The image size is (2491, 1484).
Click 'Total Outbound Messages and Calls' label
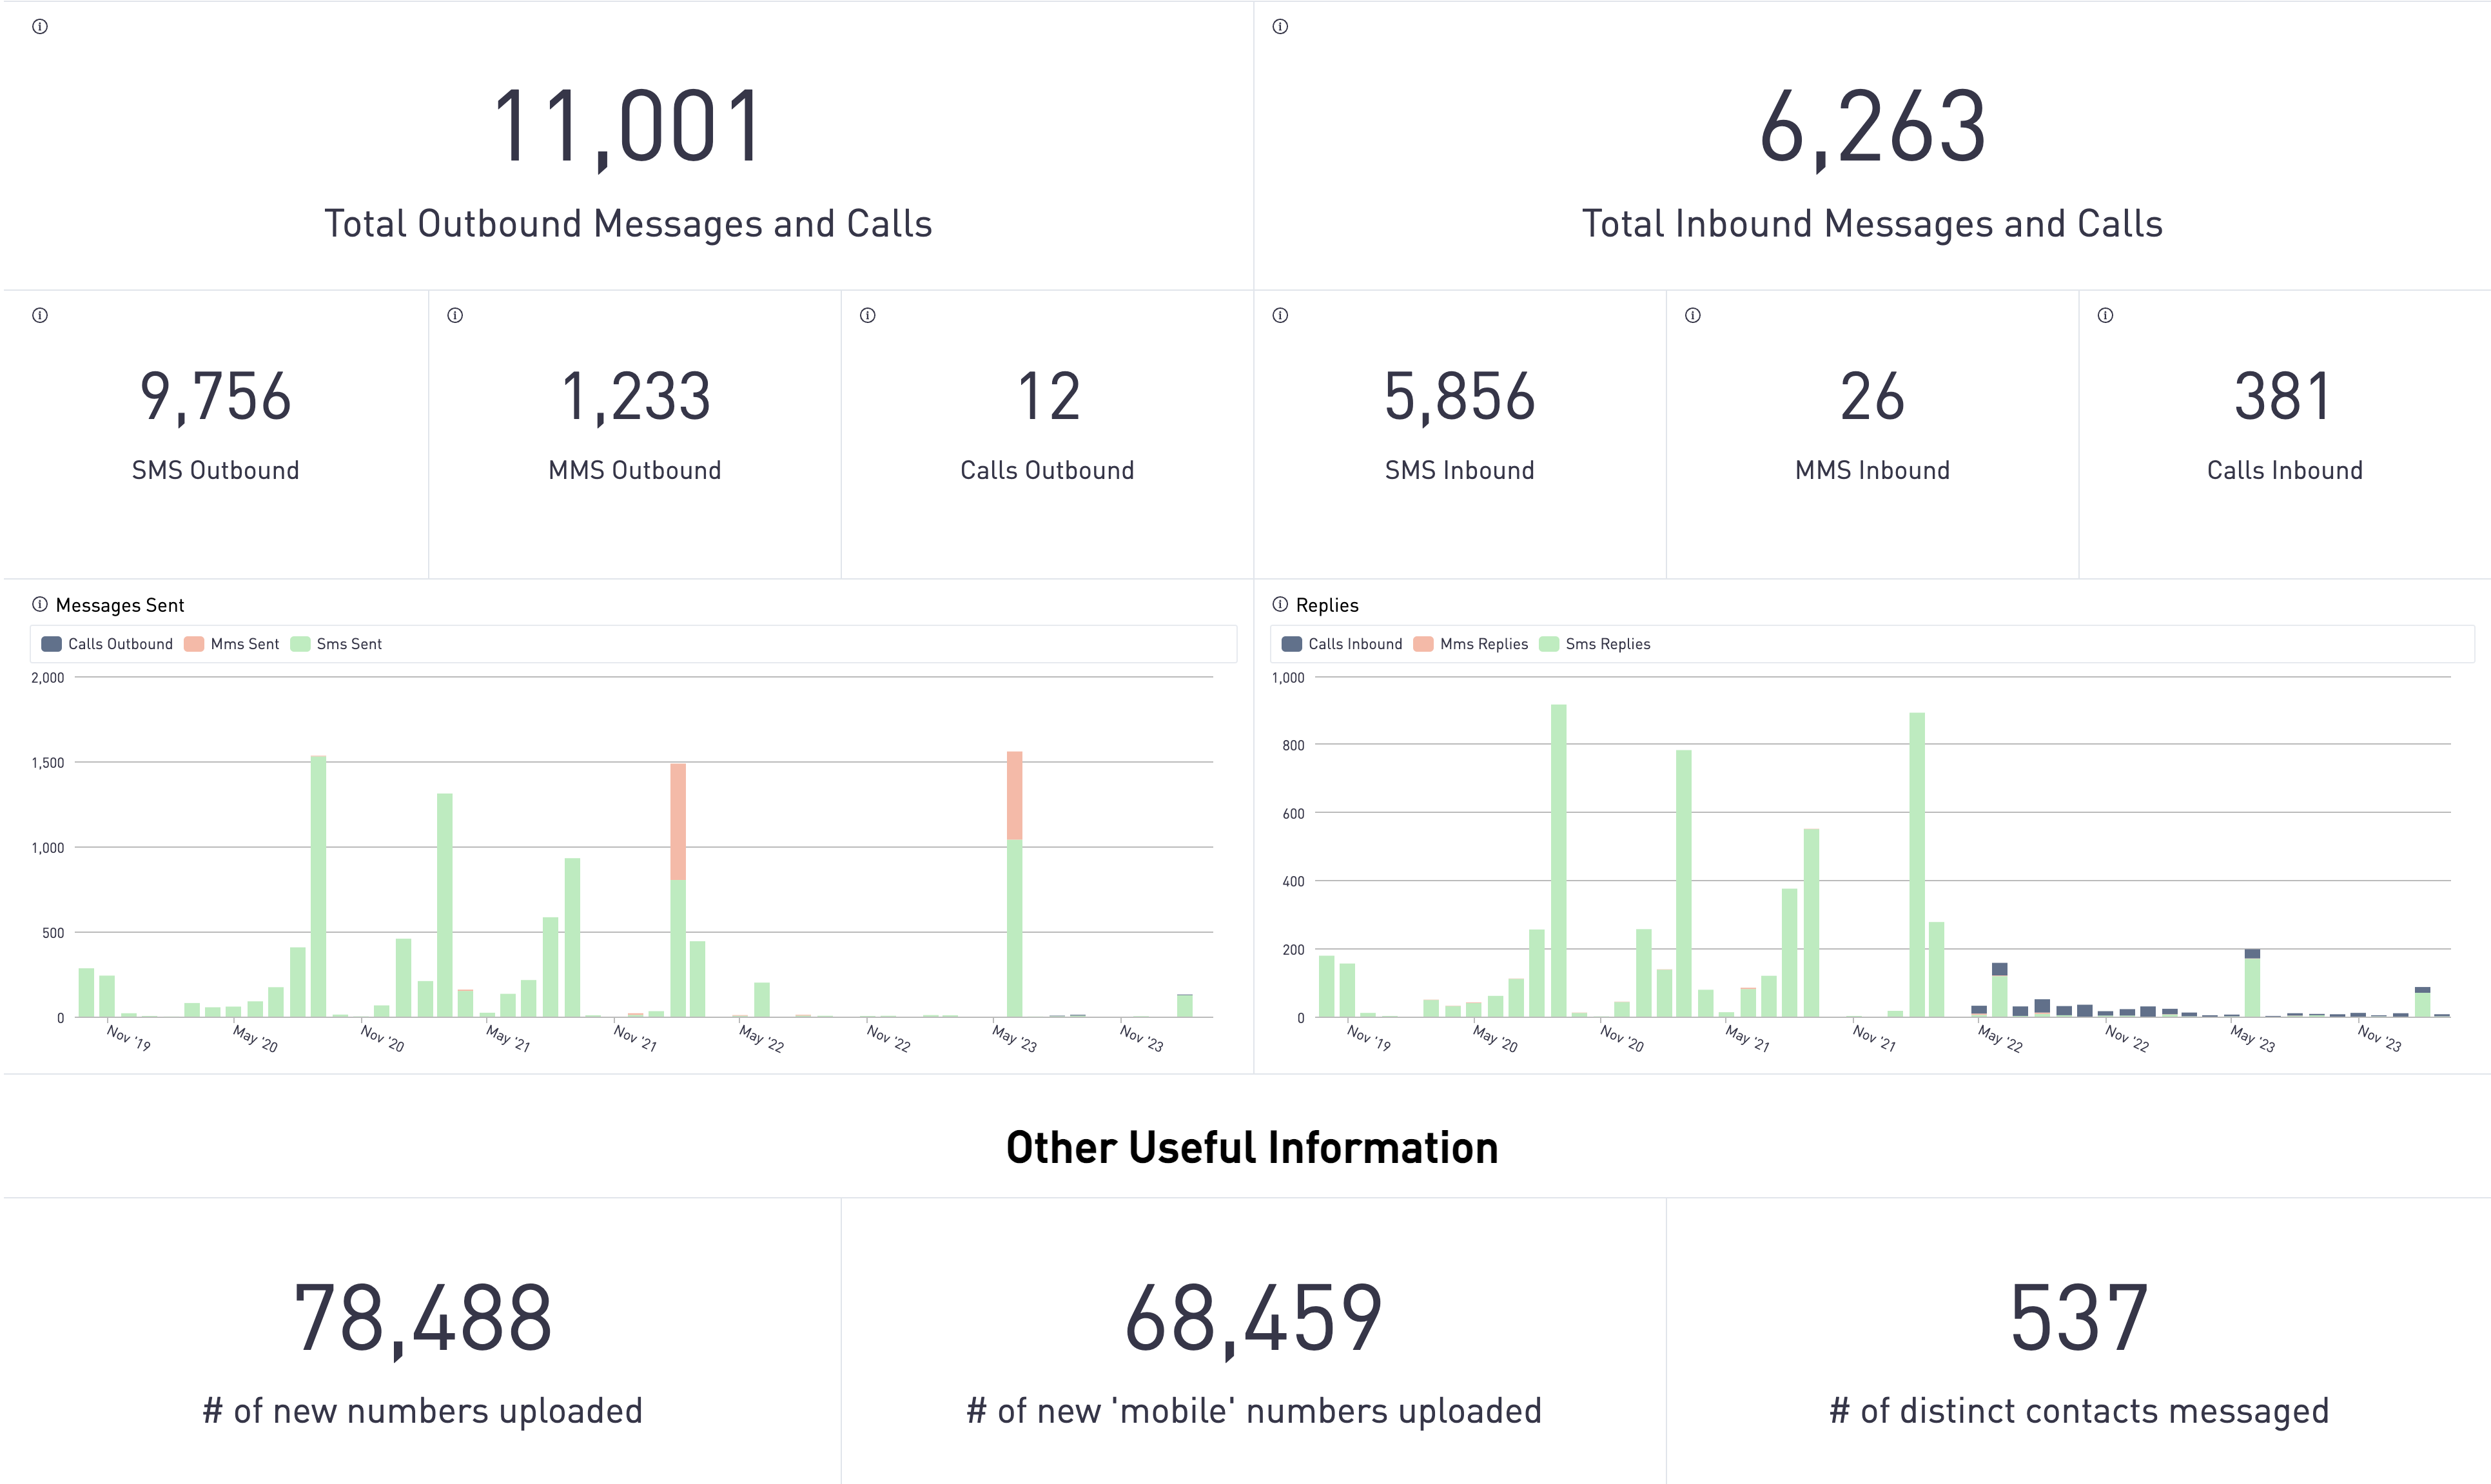[628, 224]
